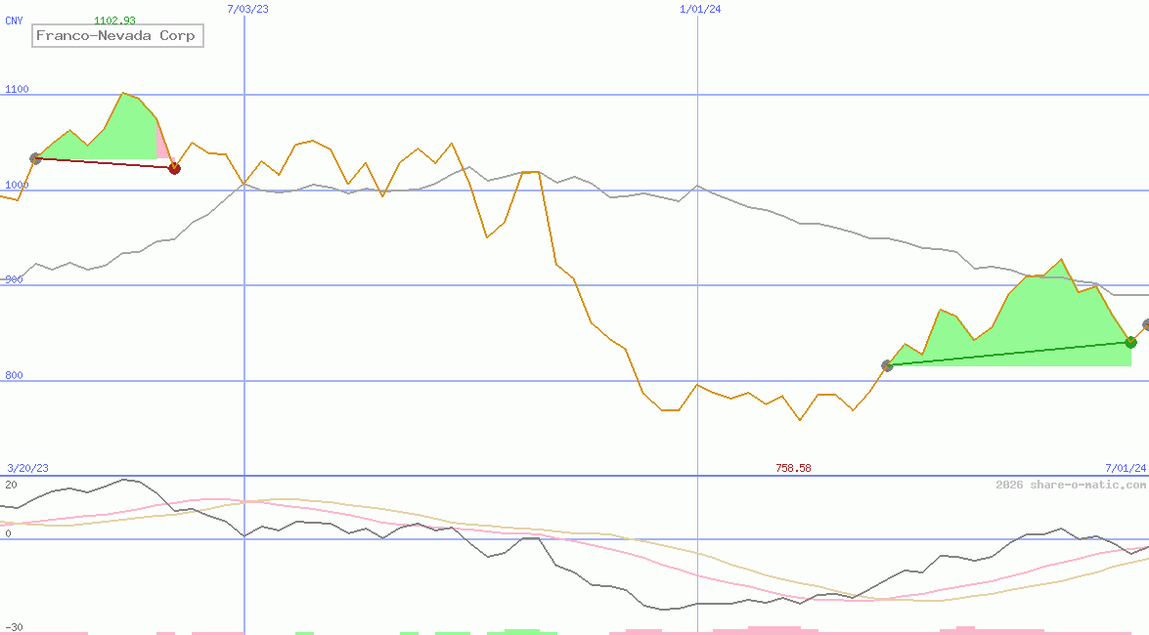Select the 1/01/24 date label
The height and width of the screenshot is (635, 1149).
pyautogui.click(x=700, y=9)
